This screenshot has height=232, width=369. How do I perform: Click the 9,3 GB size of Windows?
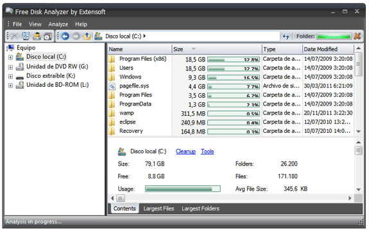(x=197, y=77)
